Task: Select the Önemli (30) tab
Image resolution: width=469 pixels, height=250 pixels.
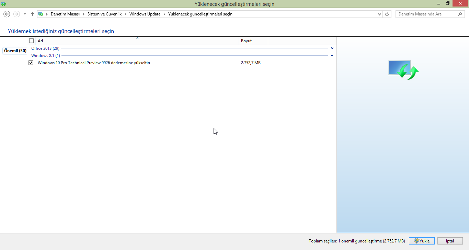Action: point(15,51)
